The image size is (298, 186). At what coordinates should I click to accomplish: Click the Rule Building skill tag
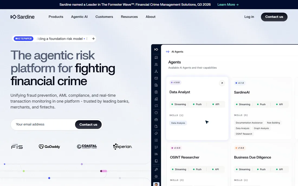point(273,123)
